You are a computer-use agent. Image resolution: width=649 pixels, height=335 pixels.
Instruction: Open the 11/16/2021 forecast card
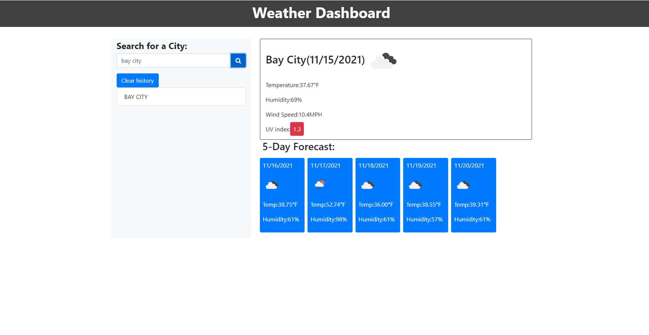pyautogui.click(x=282, y=195)
